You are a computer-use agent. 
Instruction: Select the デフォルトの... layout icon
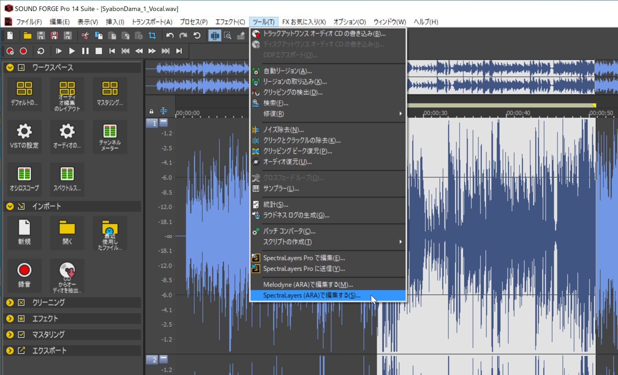click(x=24, y=94)
